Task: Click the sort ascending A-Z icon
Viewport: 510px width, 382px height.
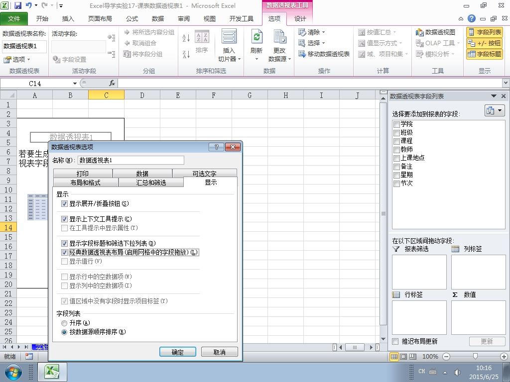Action: coord(186,38)
